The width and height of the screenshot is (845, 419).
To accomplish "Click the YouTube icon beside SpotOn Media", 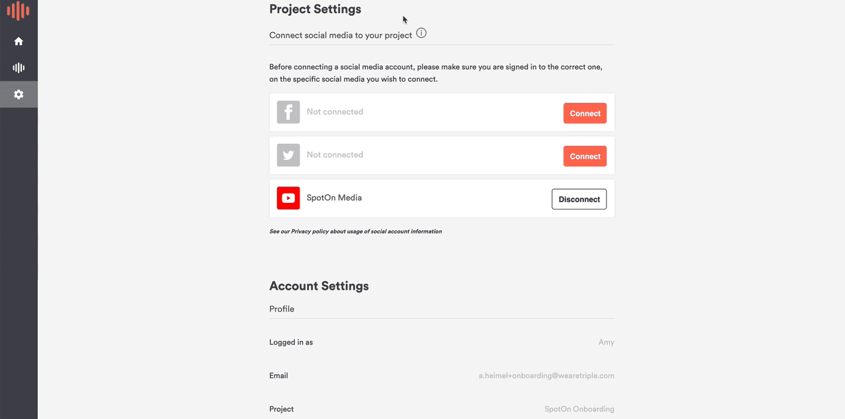I will pos(288,198).
